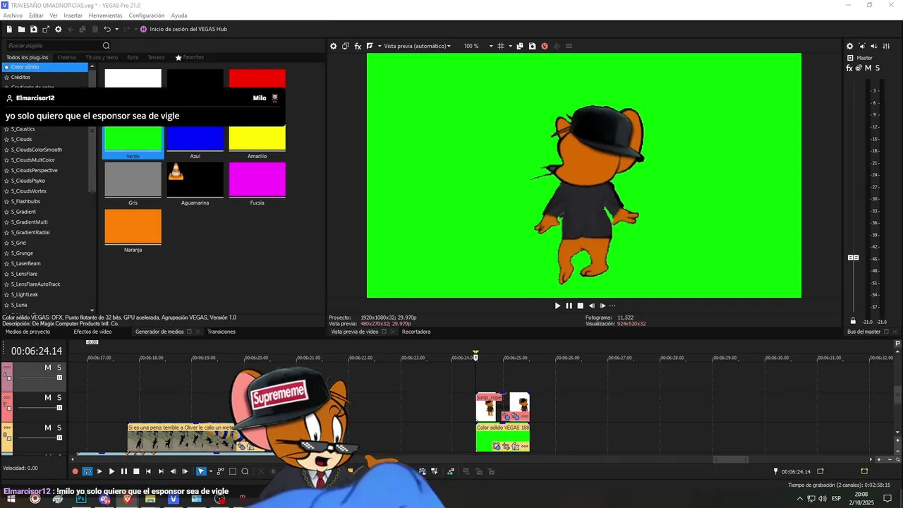Open preview properties gear icon

click(334, 46)
